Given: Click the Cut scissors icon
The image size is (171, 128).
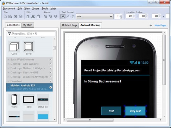Looking at the screenshot, I should 33,16.
